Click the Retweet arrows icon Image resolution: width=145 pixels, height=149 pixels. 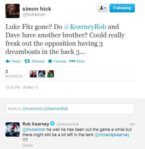tap(27, 61)
